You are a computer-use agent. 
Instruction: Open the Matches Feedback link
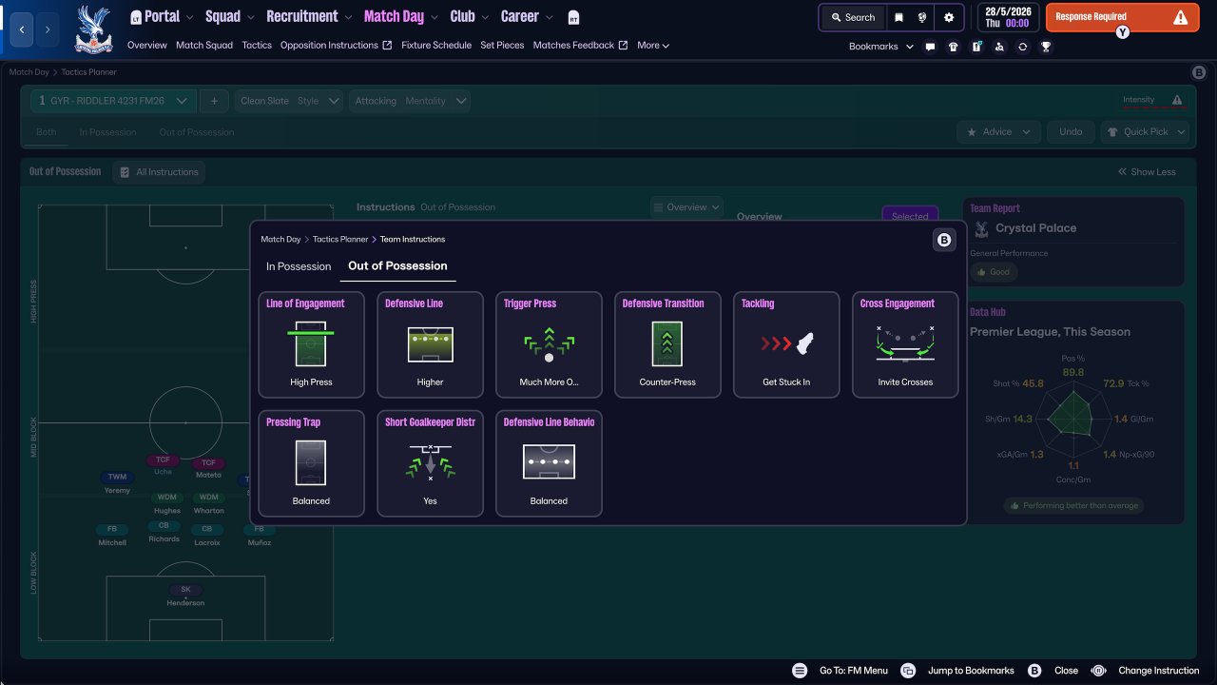click(x=580, y=46)
